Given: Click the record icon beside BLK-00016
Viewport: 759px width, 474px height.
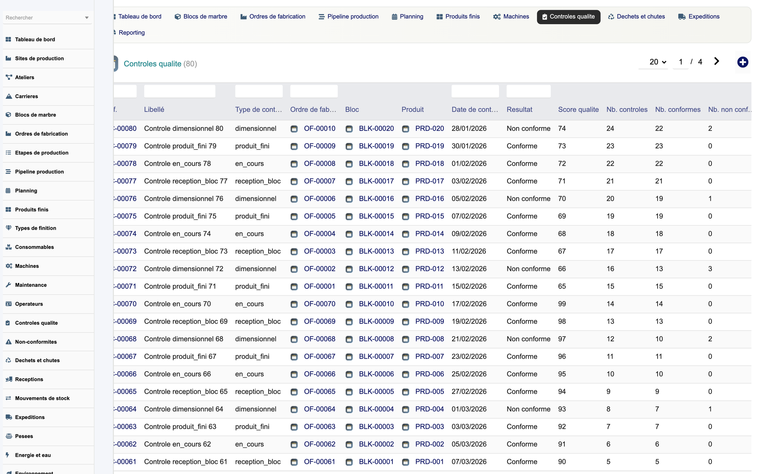Looking at the screenshot, I should (x=349, y=199).
